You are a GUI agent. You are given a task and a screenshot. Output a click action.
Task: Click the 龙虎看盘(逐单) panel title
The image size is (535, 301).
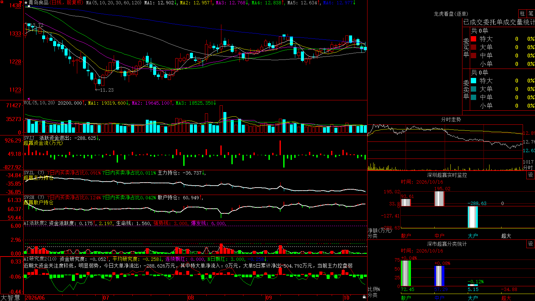click(451, 14)
